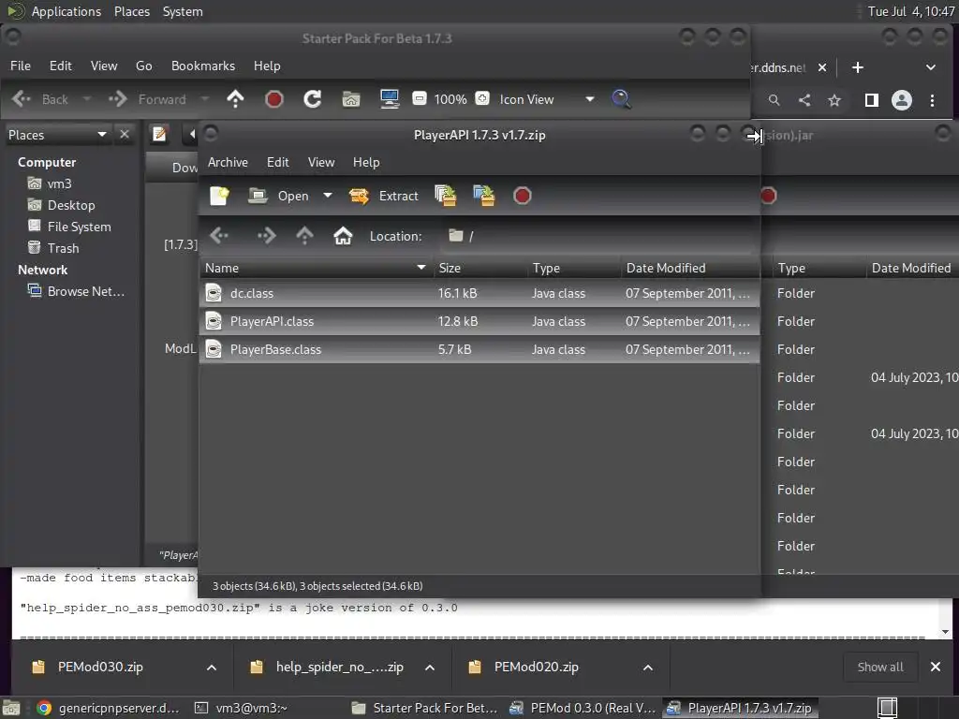This screenshot has height=719, width=959.
Task: Switch to Starter Pack window in taskbar
Action: point(426,708)
